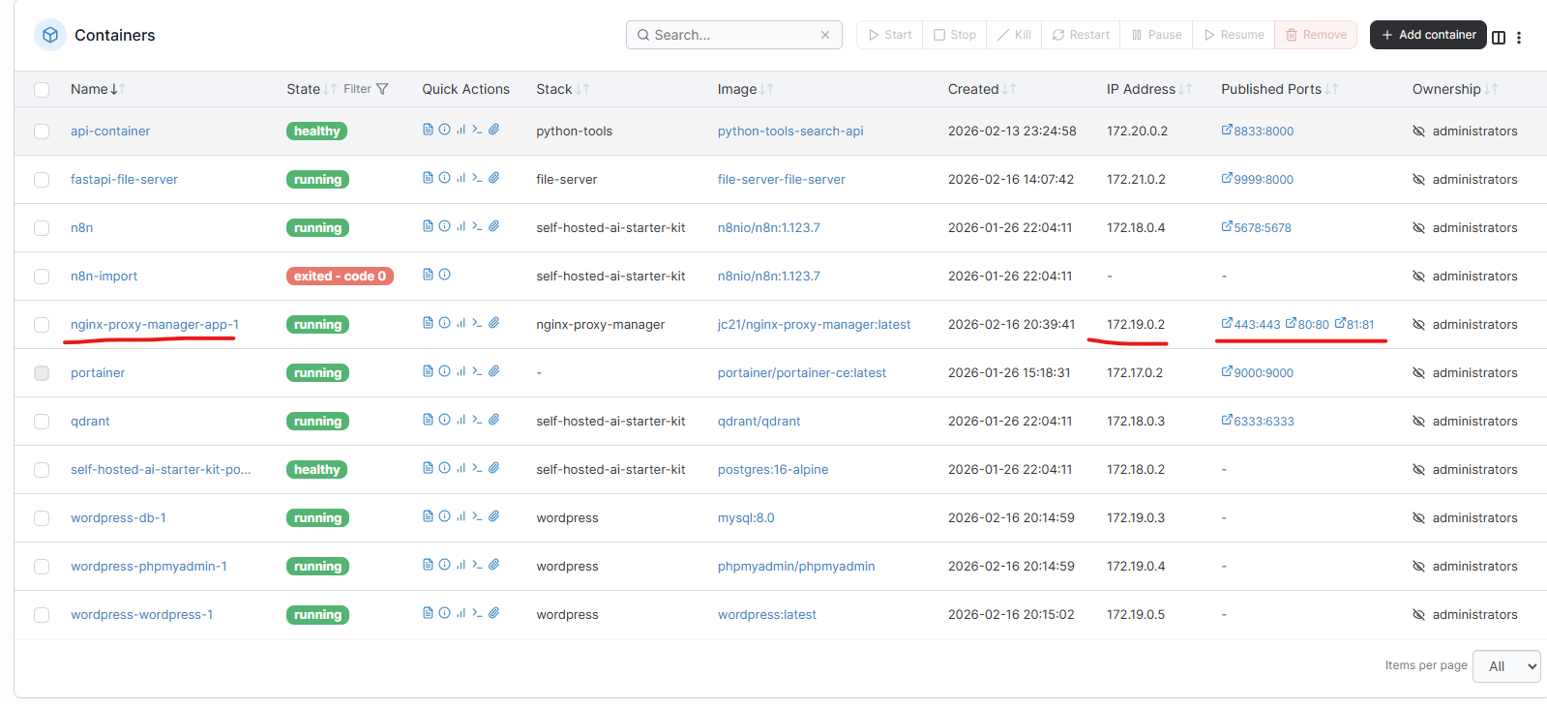Show stats for the qdrant container
Image resolution: width=1547 pixels, height=704 pixels.
461,420
